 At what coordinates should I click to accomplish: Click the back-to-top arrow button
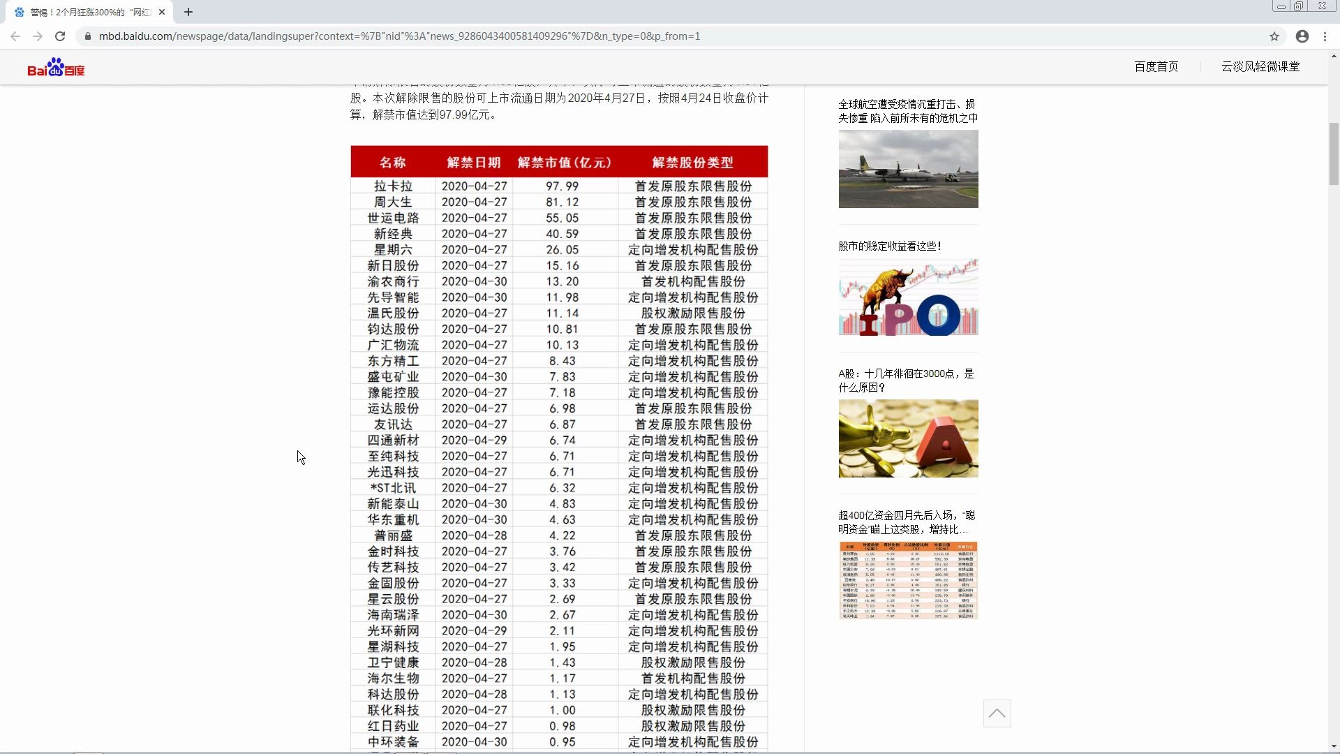pos(997,714)
